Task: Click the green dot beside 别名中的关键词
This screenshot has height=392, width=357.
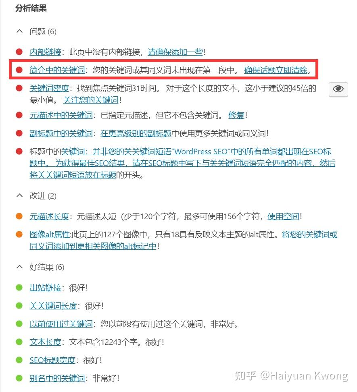Action: 19,378
